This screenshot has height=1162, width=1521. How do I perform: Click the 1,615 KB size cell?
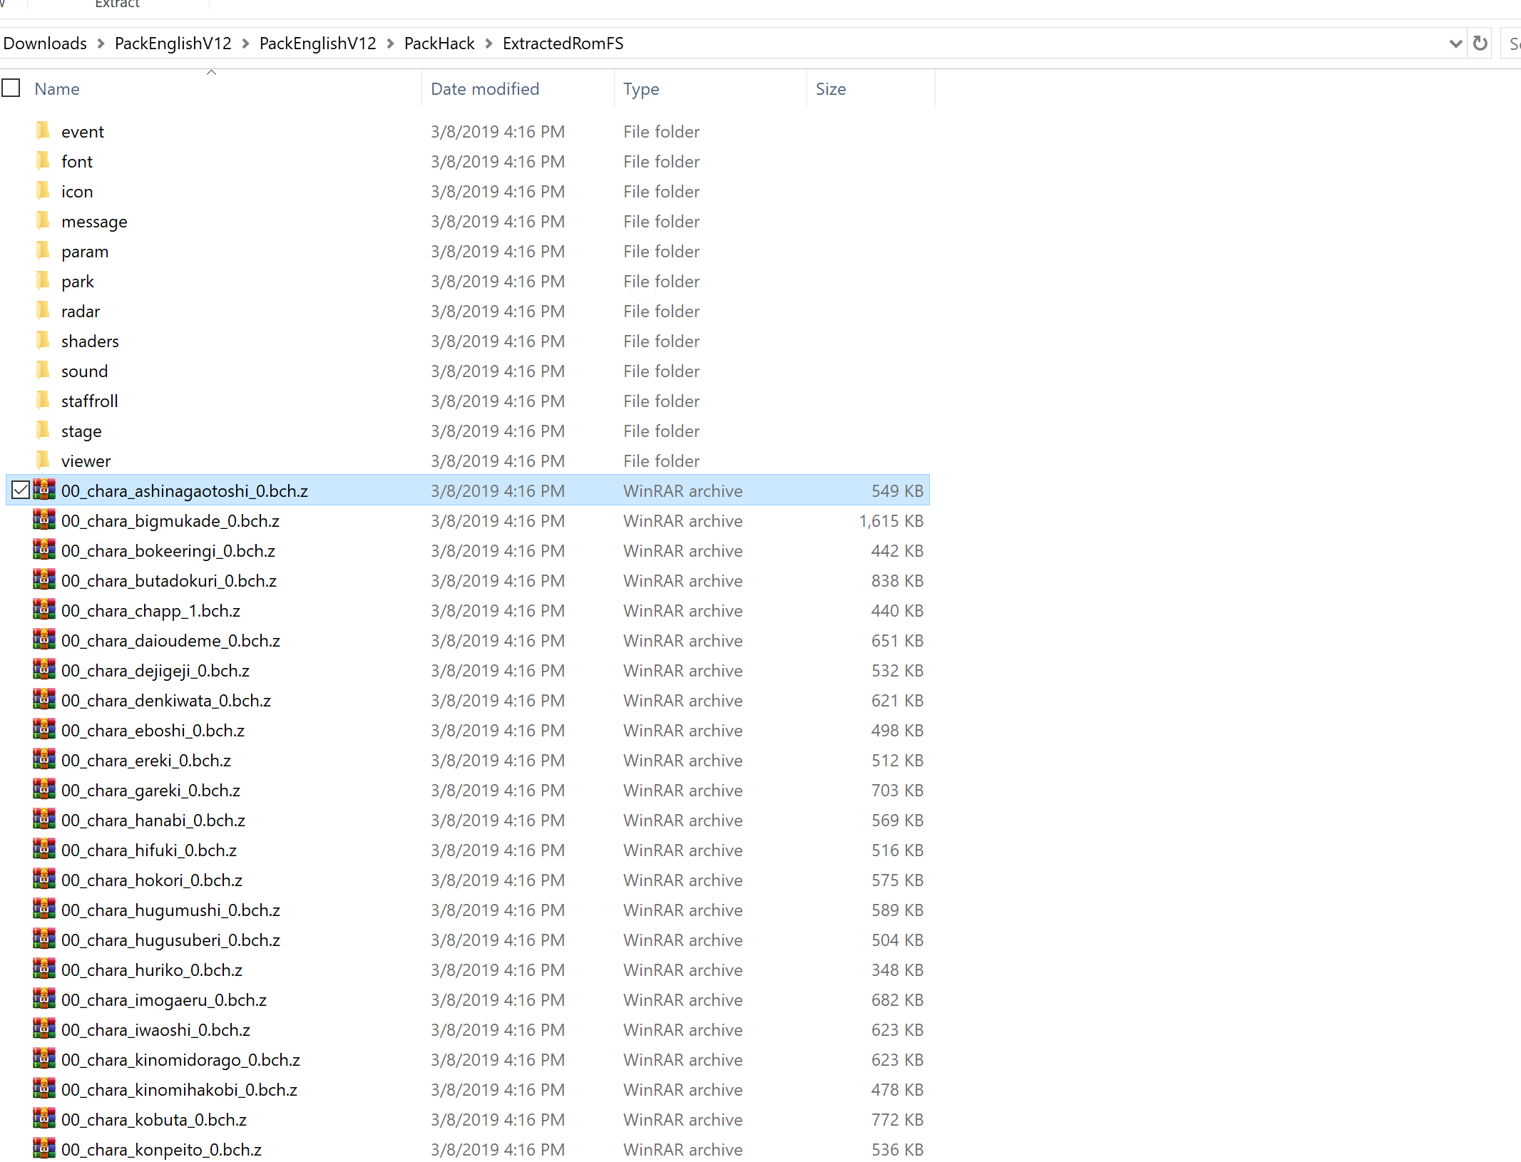891,520
